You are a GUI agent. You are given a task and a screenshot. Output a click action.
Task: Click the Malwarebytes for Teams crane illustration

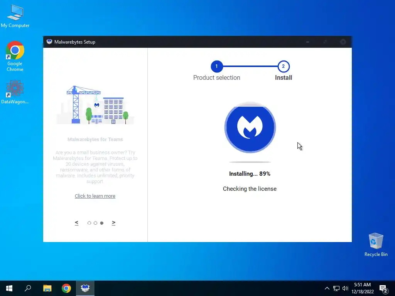click(x=95, y=105)
